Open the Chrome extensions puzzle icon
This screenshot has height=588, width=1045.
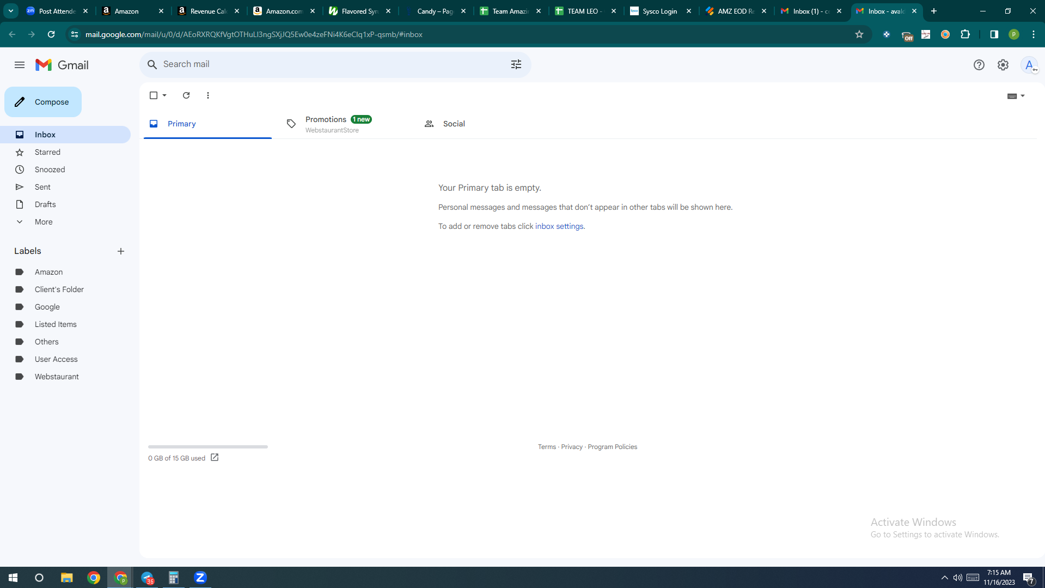(965, 34)
